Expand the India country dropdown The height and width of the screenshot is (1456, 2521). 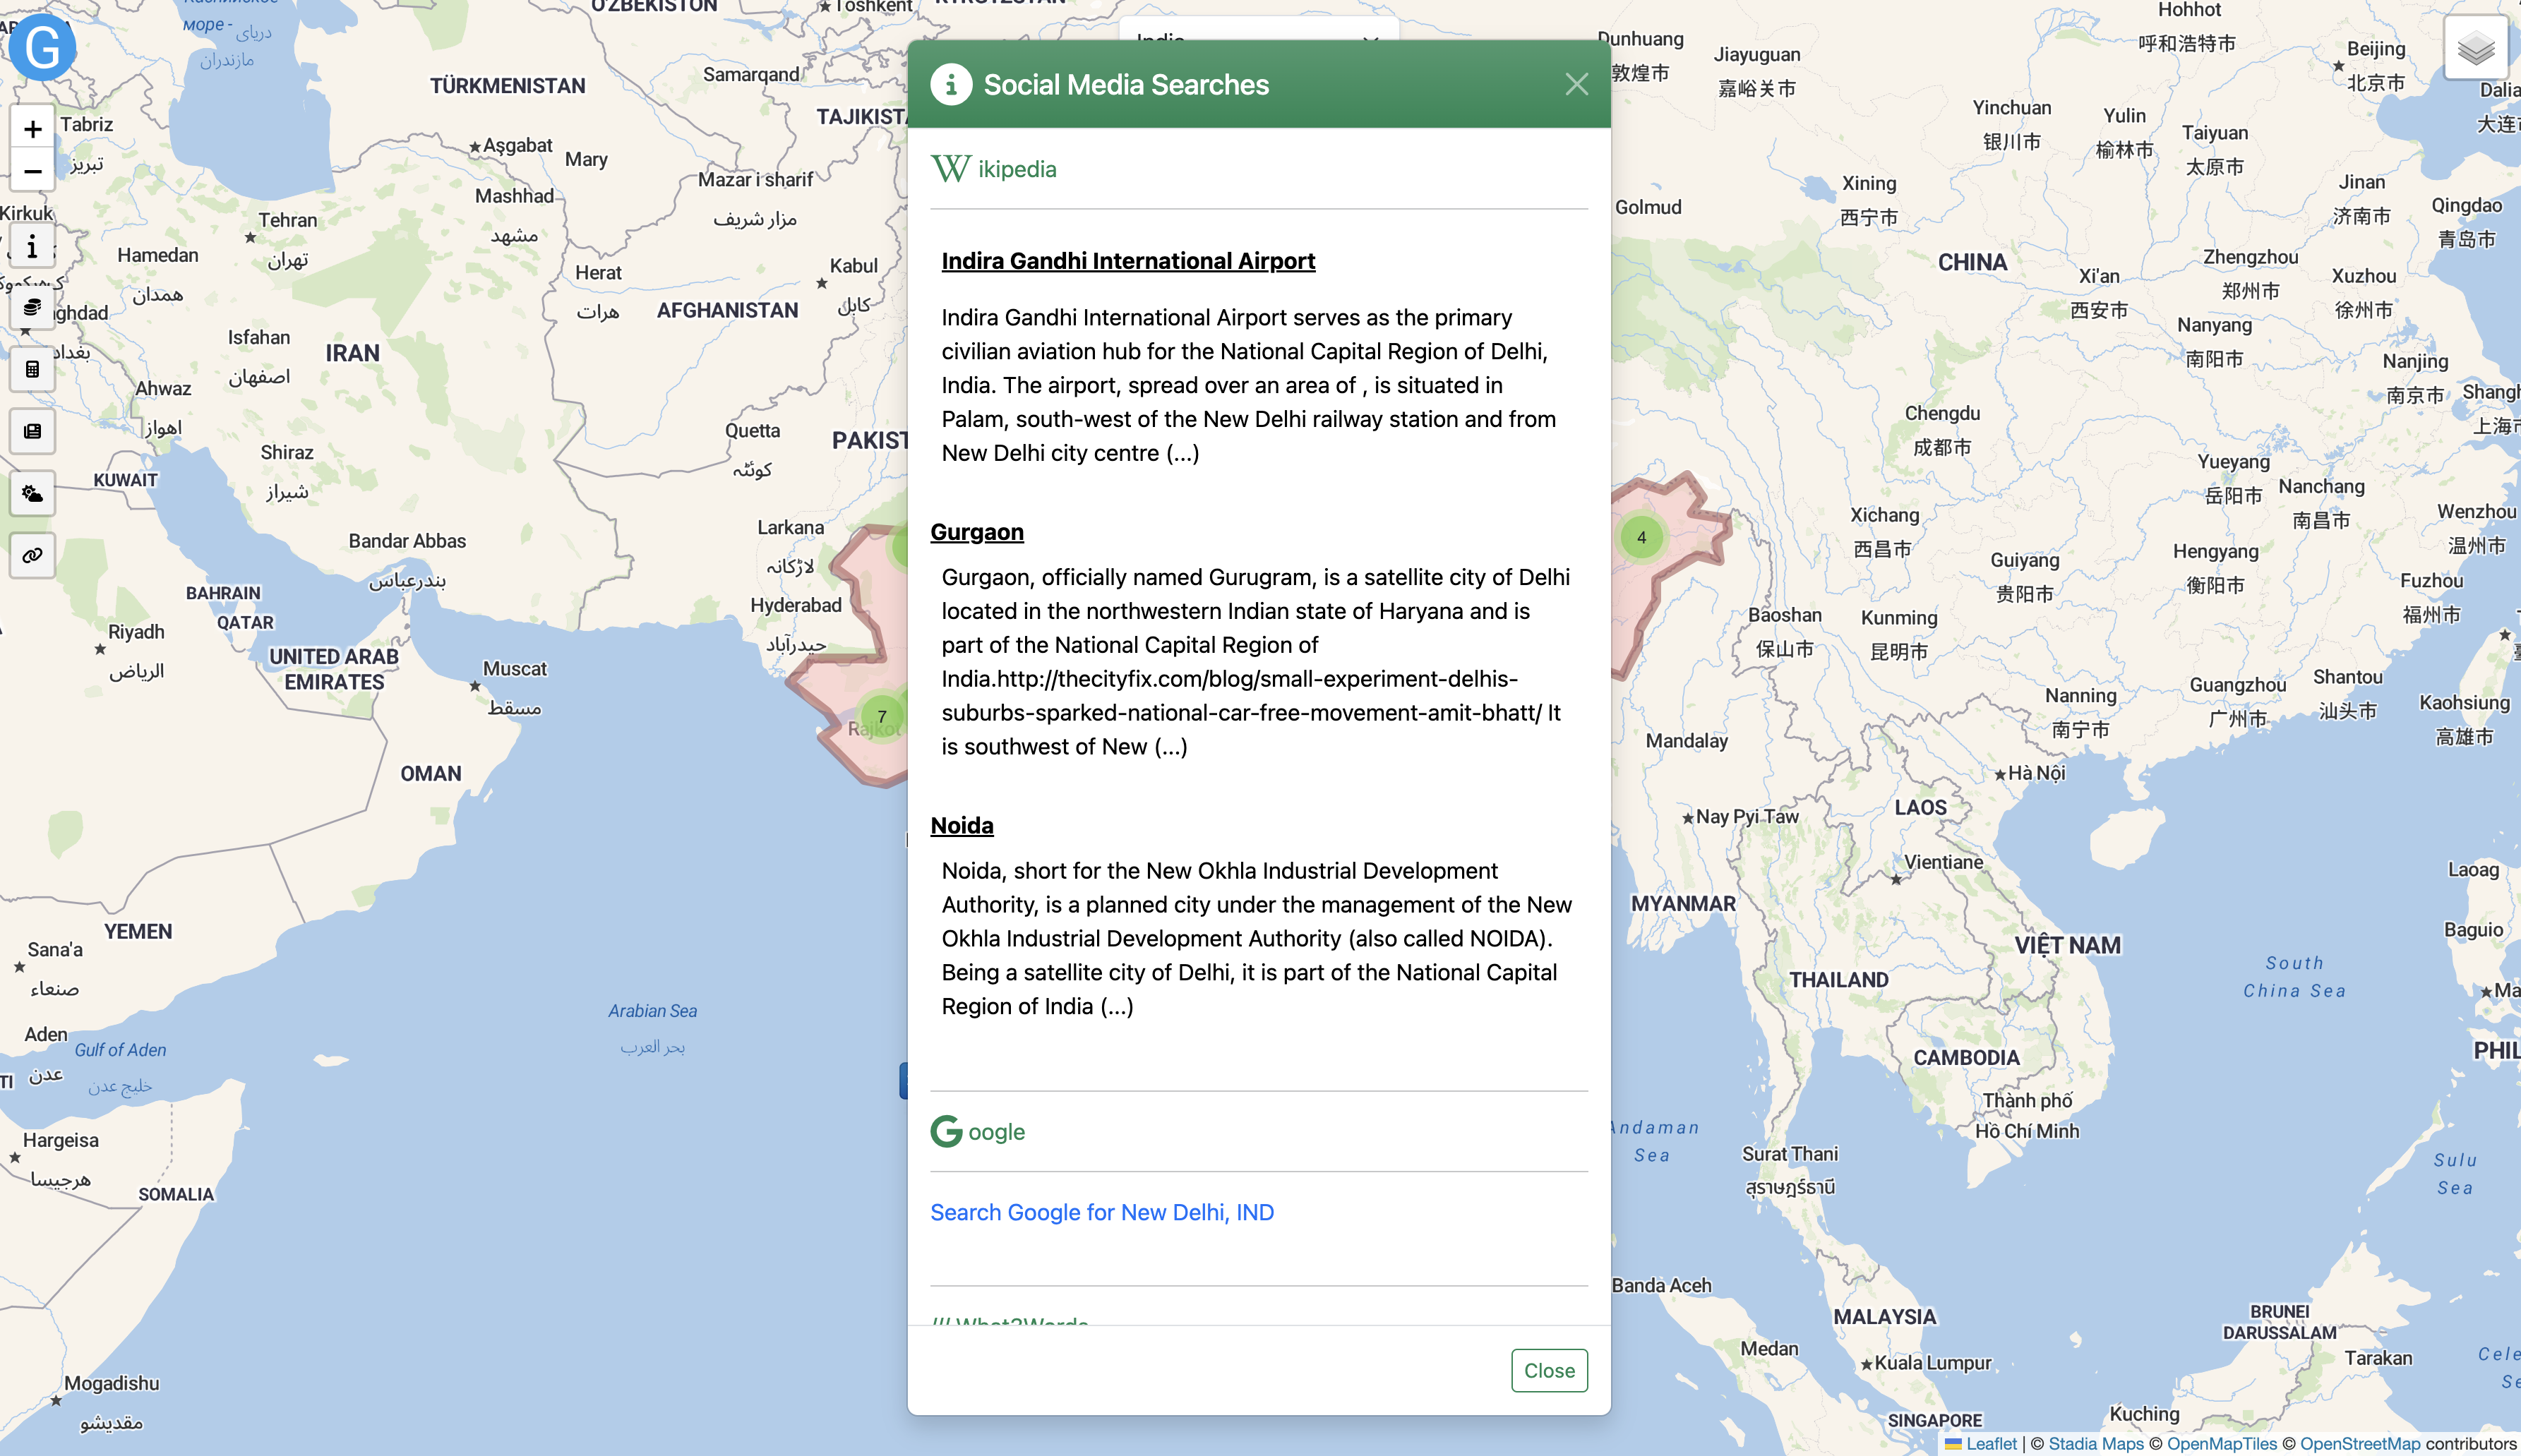1258,30
